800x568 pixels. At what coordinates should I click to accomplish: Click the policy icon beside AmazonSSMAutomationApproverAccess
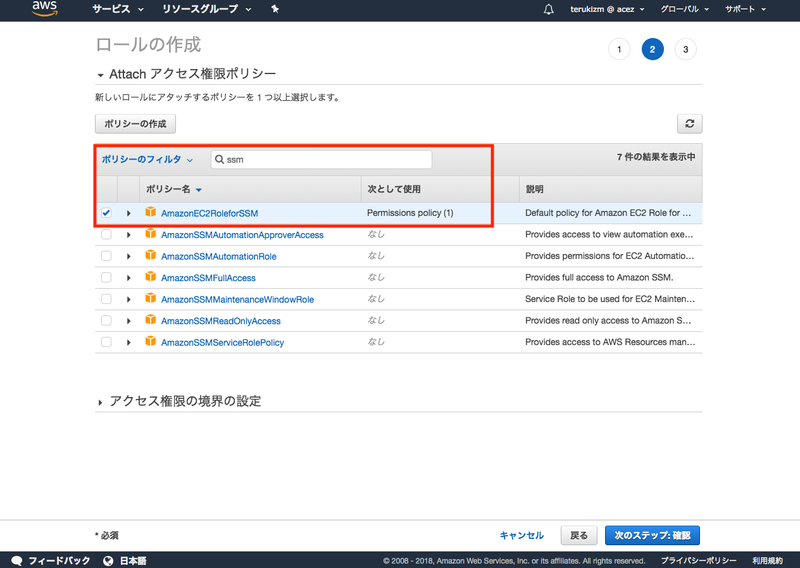[x=151, y=234]
